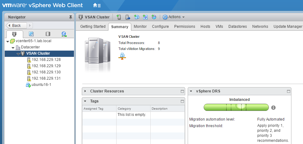Viewport: 303px width, 144px height.
Task: Click the powered-on VM icon for ubuntu16-1
Action: [29, 85]
